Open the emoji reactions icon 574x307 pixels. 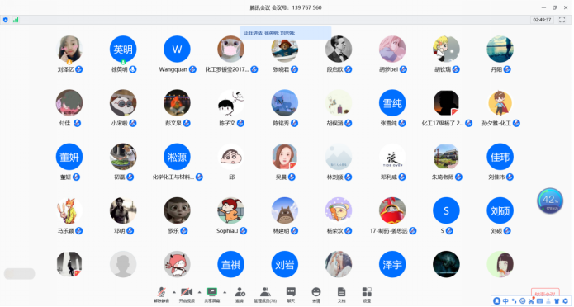click(316, 295)
